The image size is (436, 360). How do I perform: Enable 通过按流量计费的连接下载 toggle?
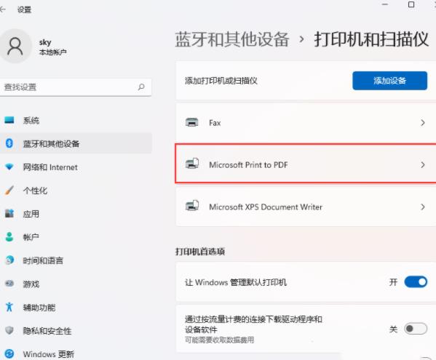point(416,329)
